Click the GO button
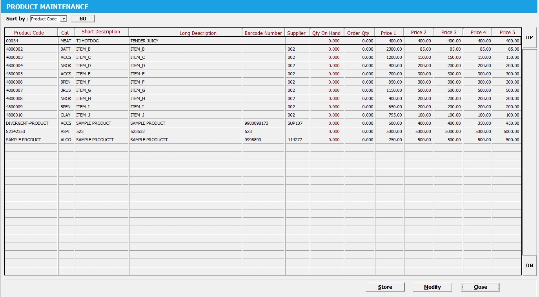539x297 pixels. [x=83, y=19]
